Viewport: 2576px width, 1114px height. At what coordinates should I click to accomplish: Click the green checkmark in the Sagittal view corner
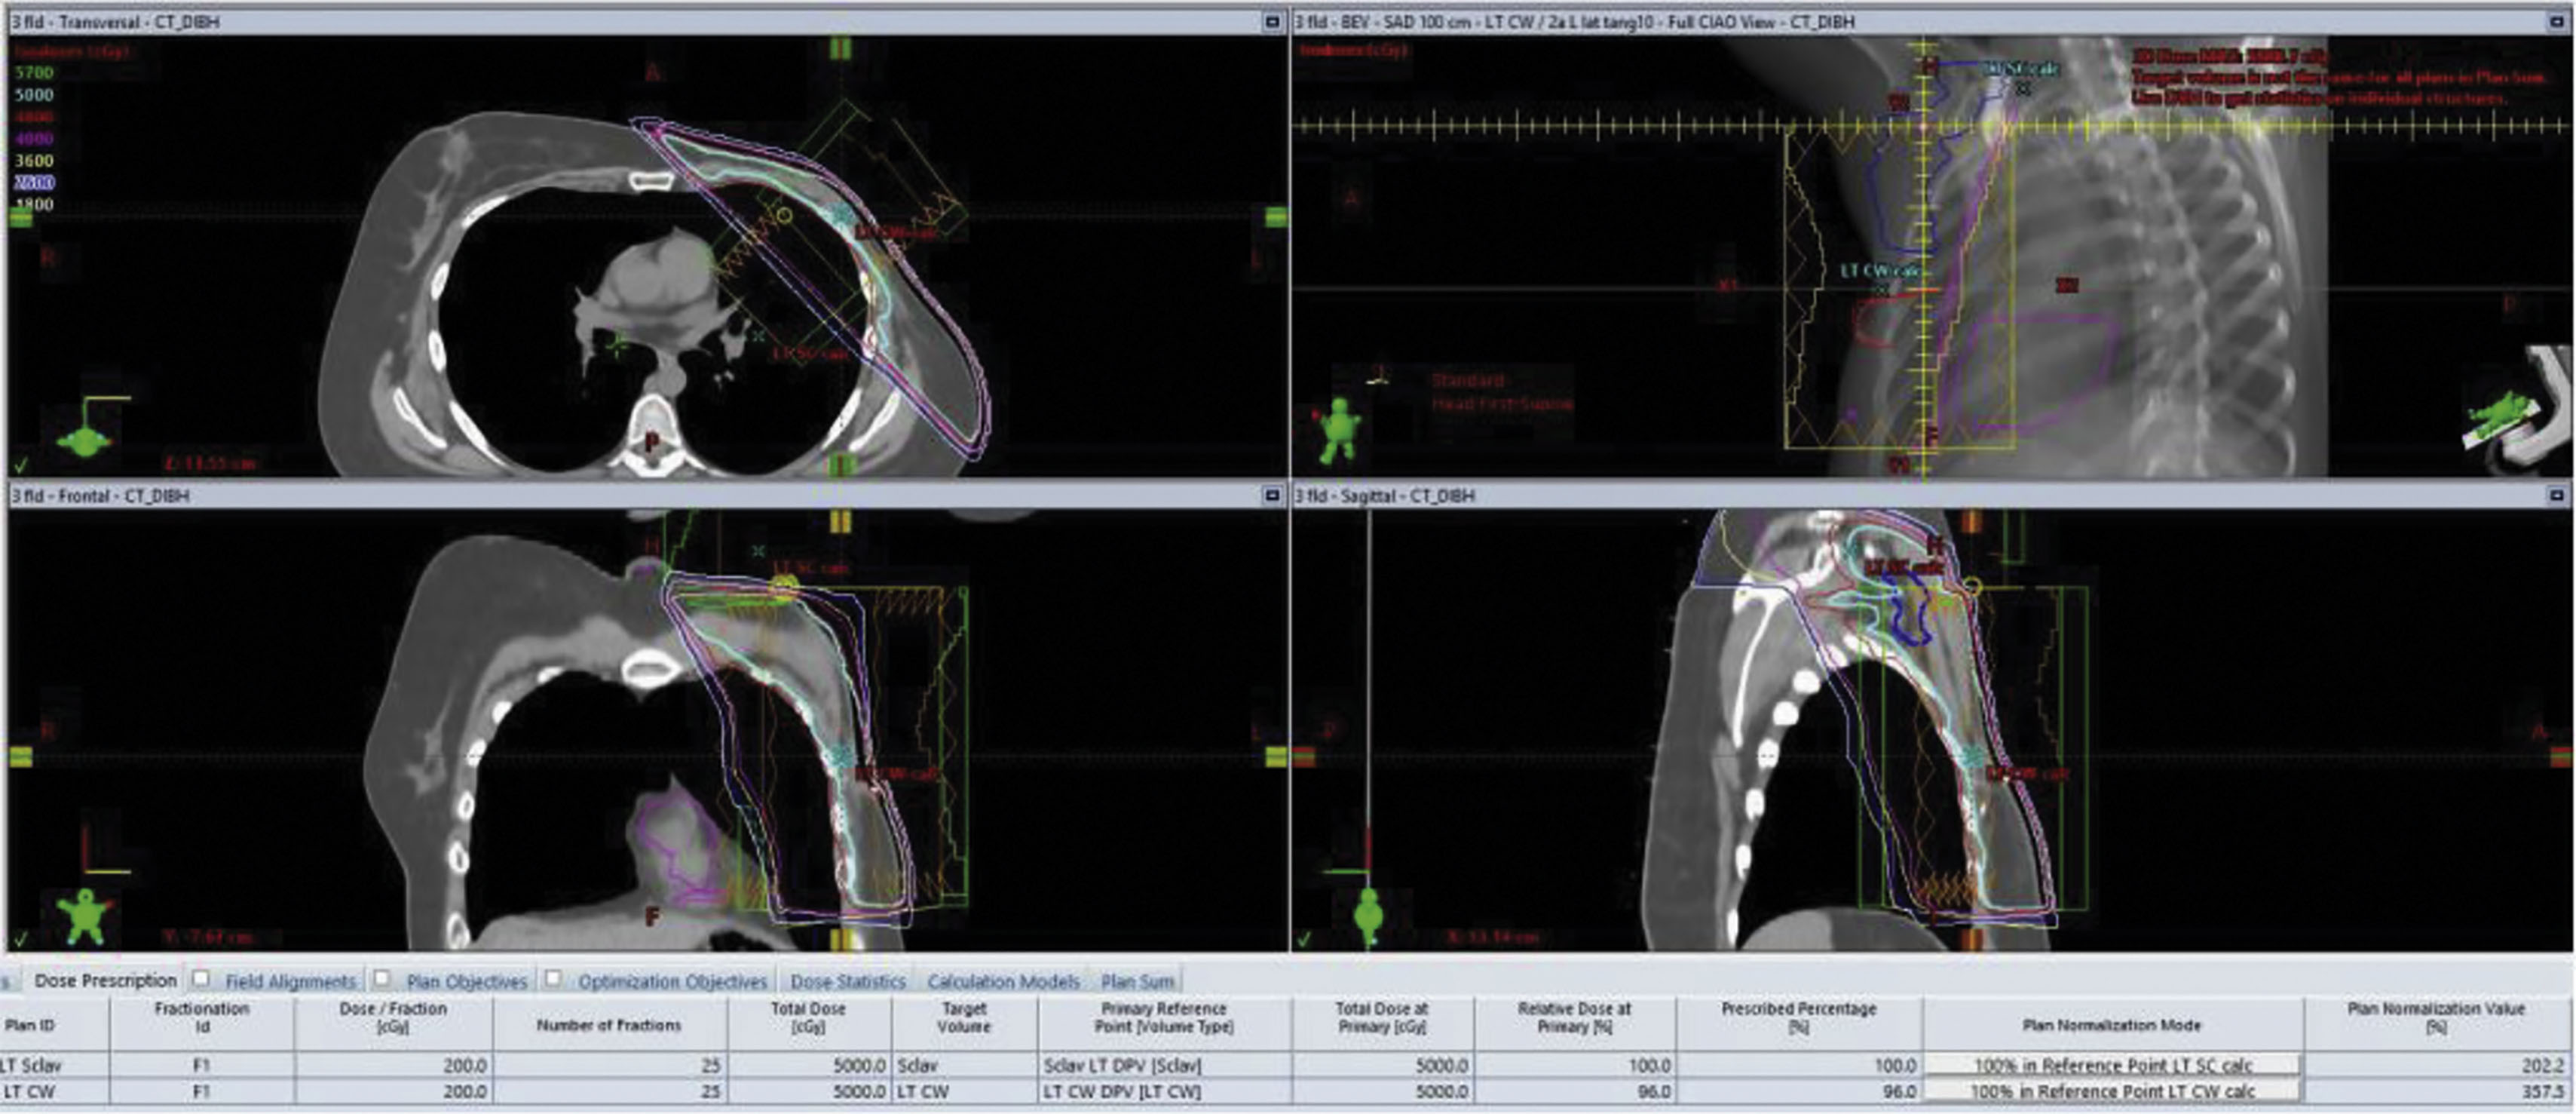click(x=1303, y=939)
